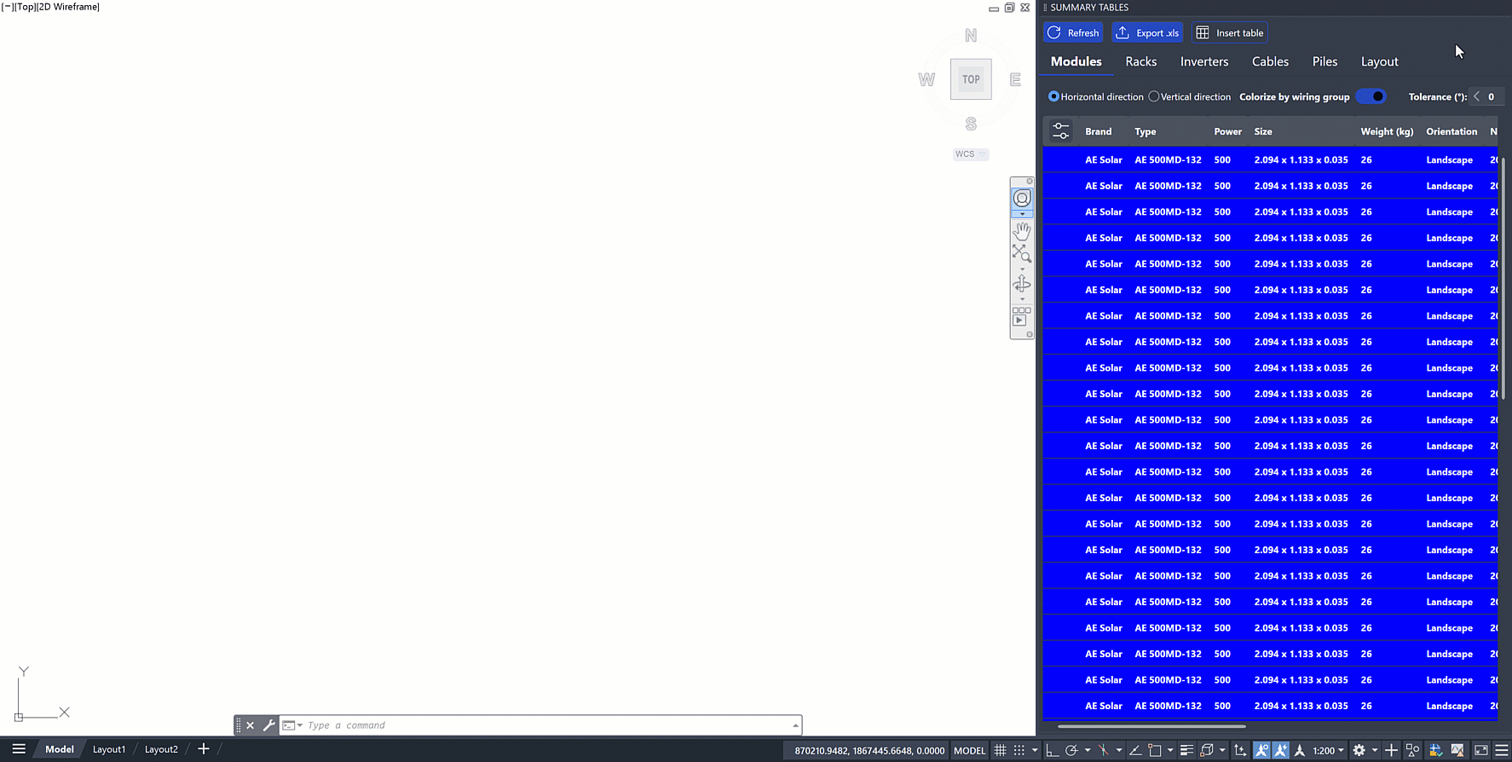Click the Export .xls button
The image size is (1512, 762).
(1147, 32)
